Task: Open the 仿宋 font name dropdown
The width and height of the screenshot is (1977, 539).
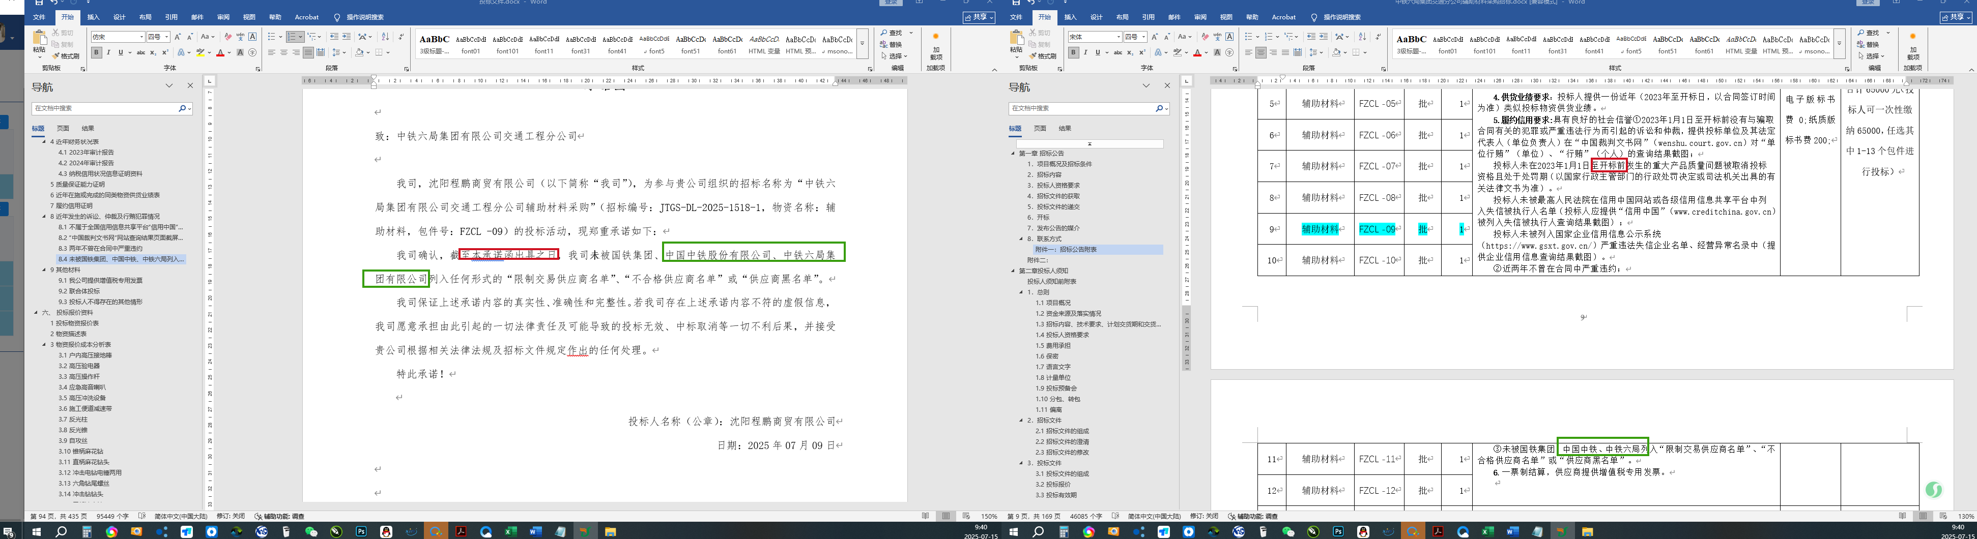Action: (x=142, y=37)
